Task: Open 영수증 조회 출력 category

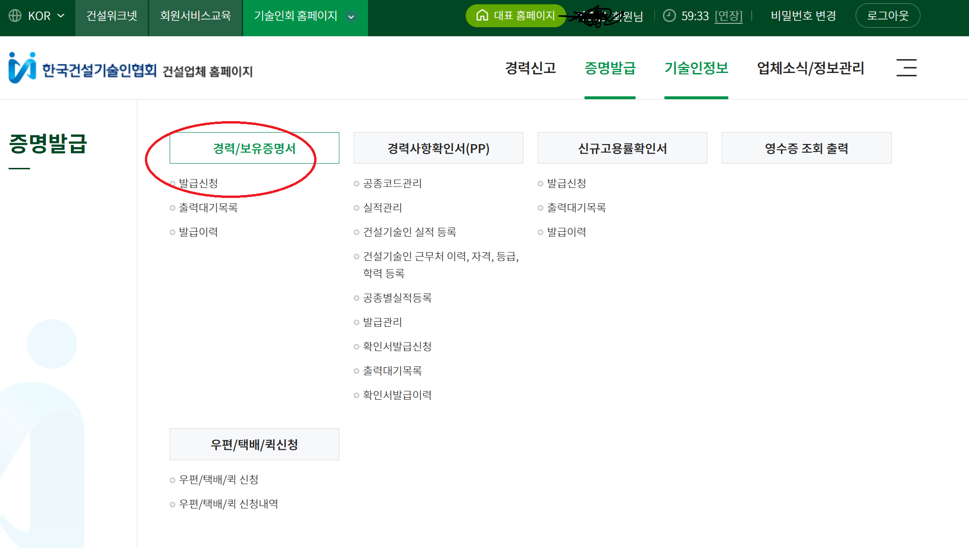Action: coord(806,148)
